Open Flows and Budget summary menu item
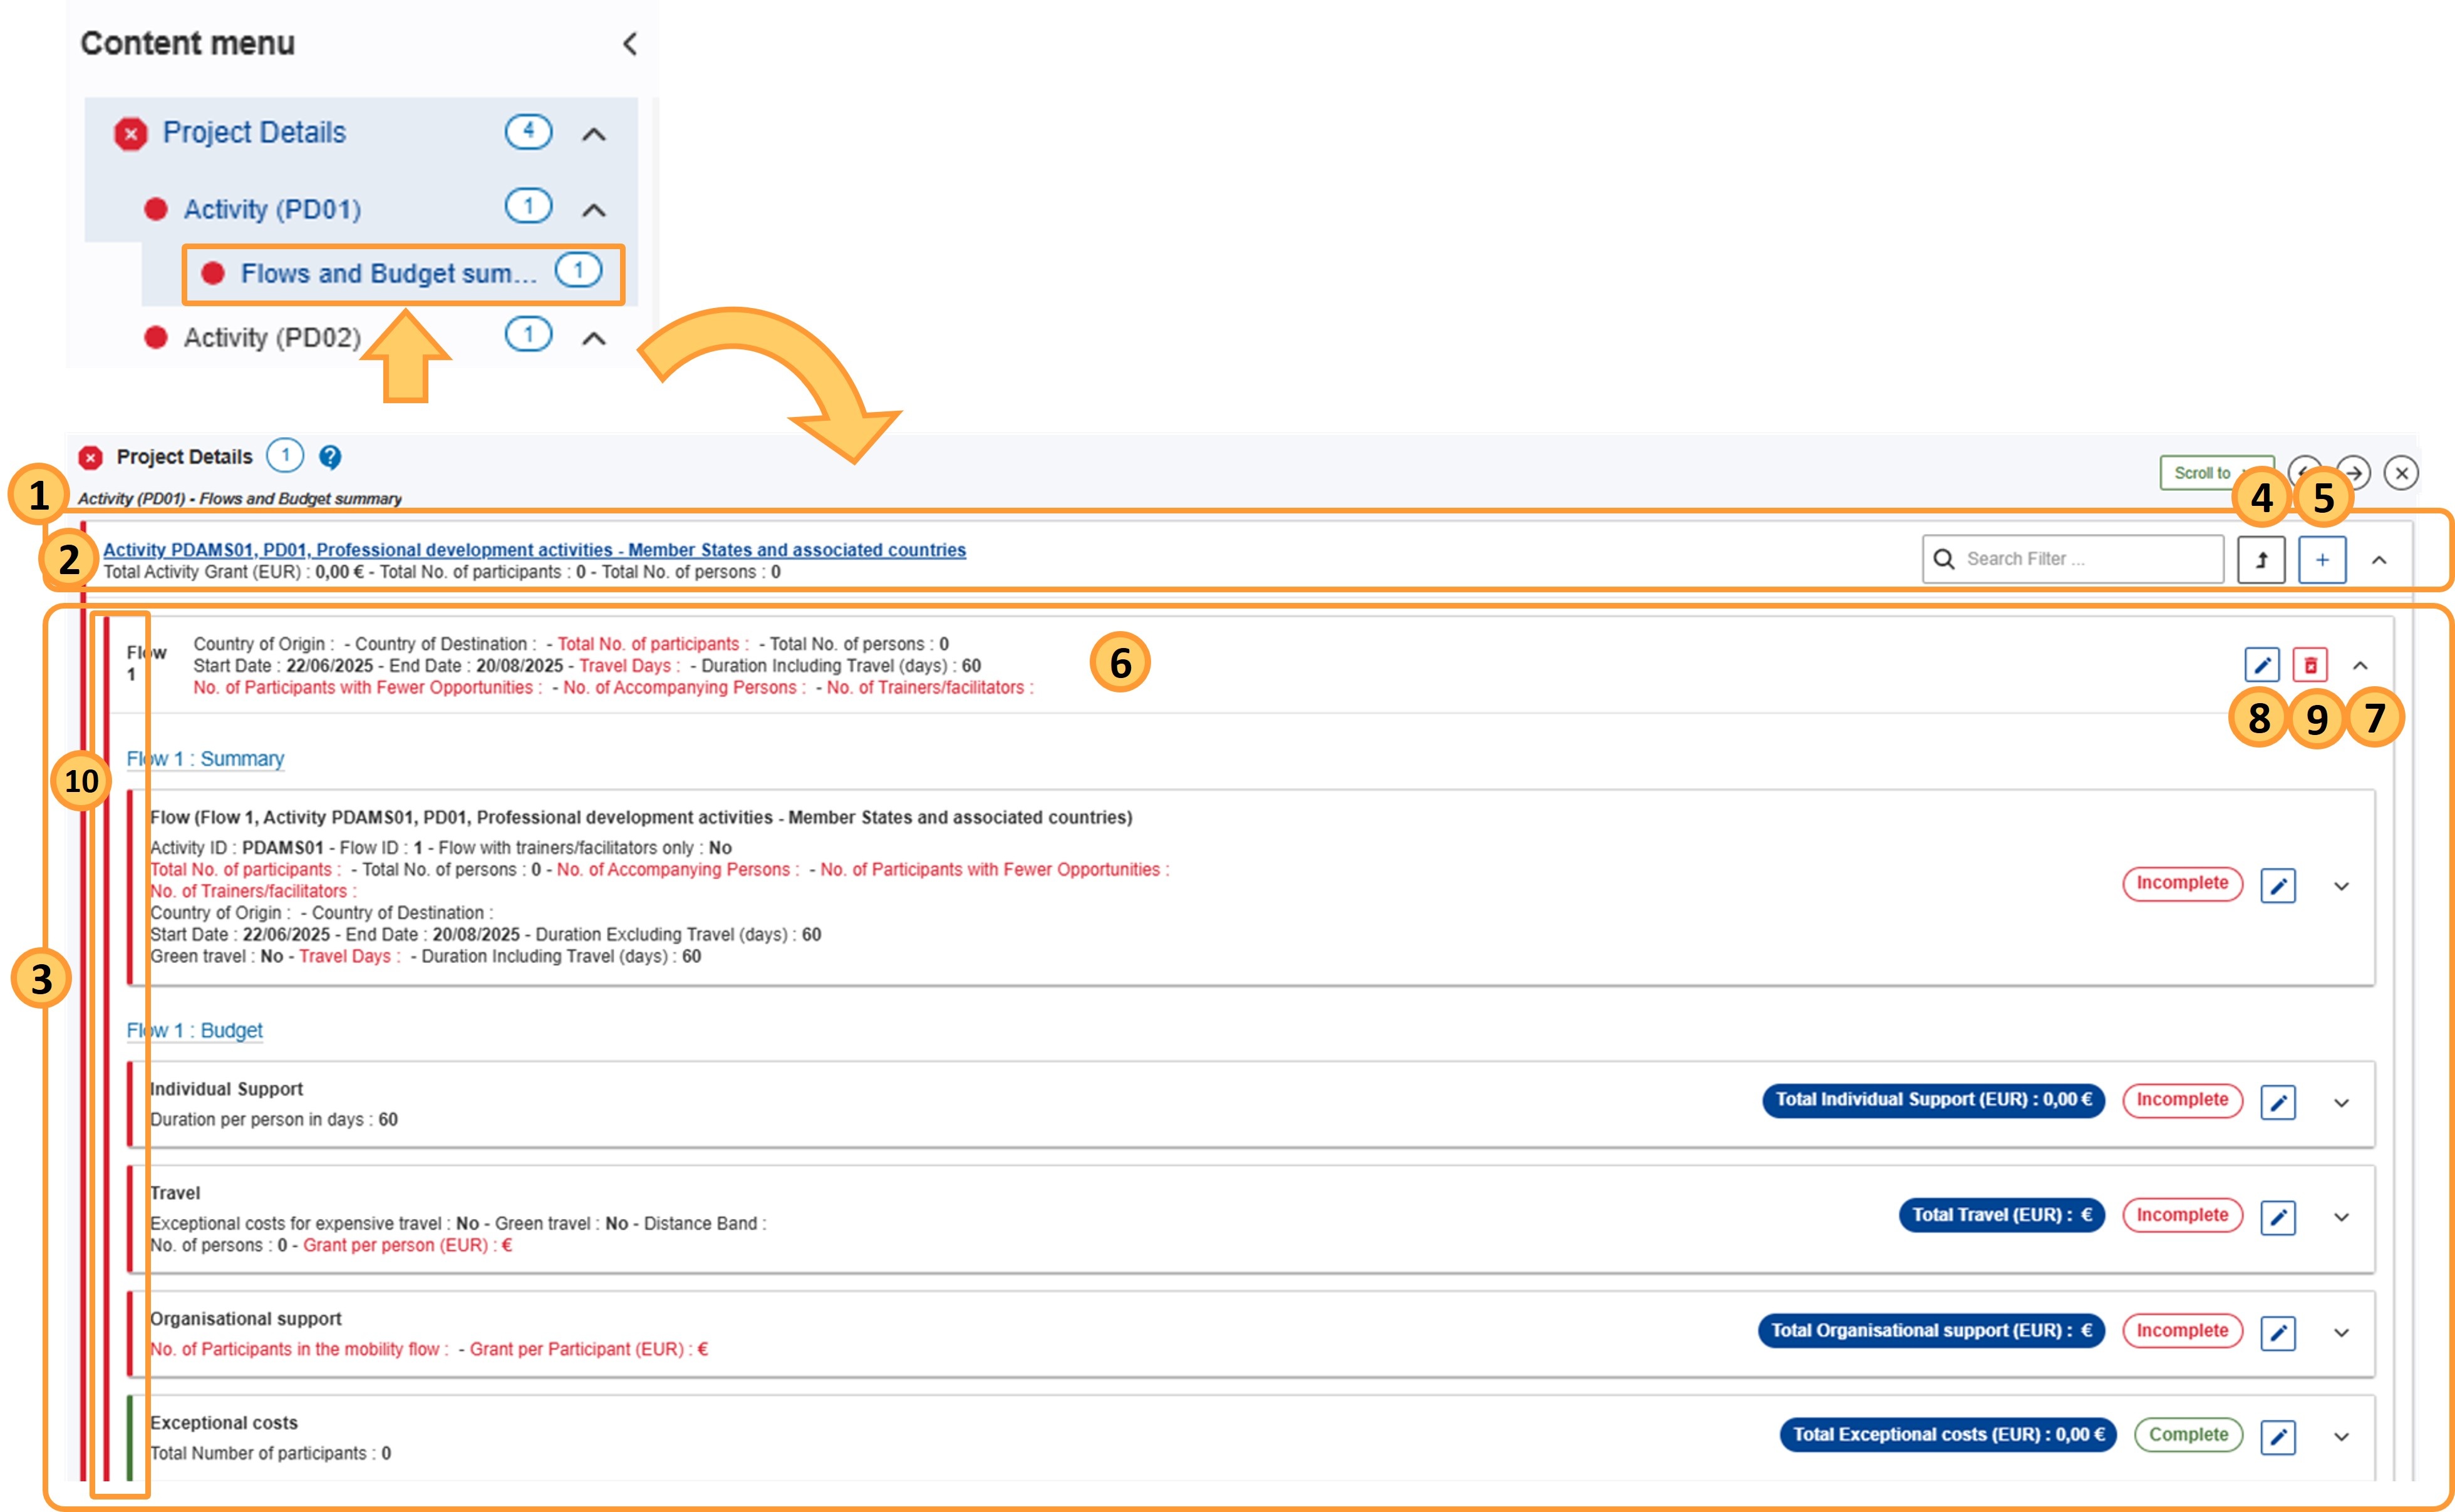The height and width of the screenshot is (1512, 2455). (x=389, y=273)
